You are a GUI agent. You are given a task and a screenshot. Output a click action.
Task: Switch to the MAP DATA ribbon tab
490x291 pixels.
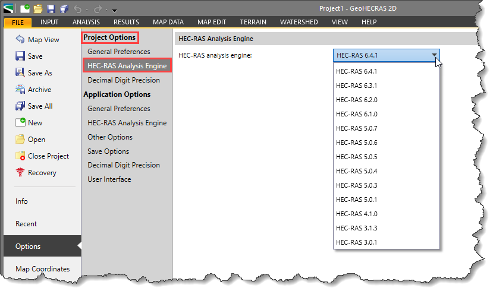[x=168, y=22]
